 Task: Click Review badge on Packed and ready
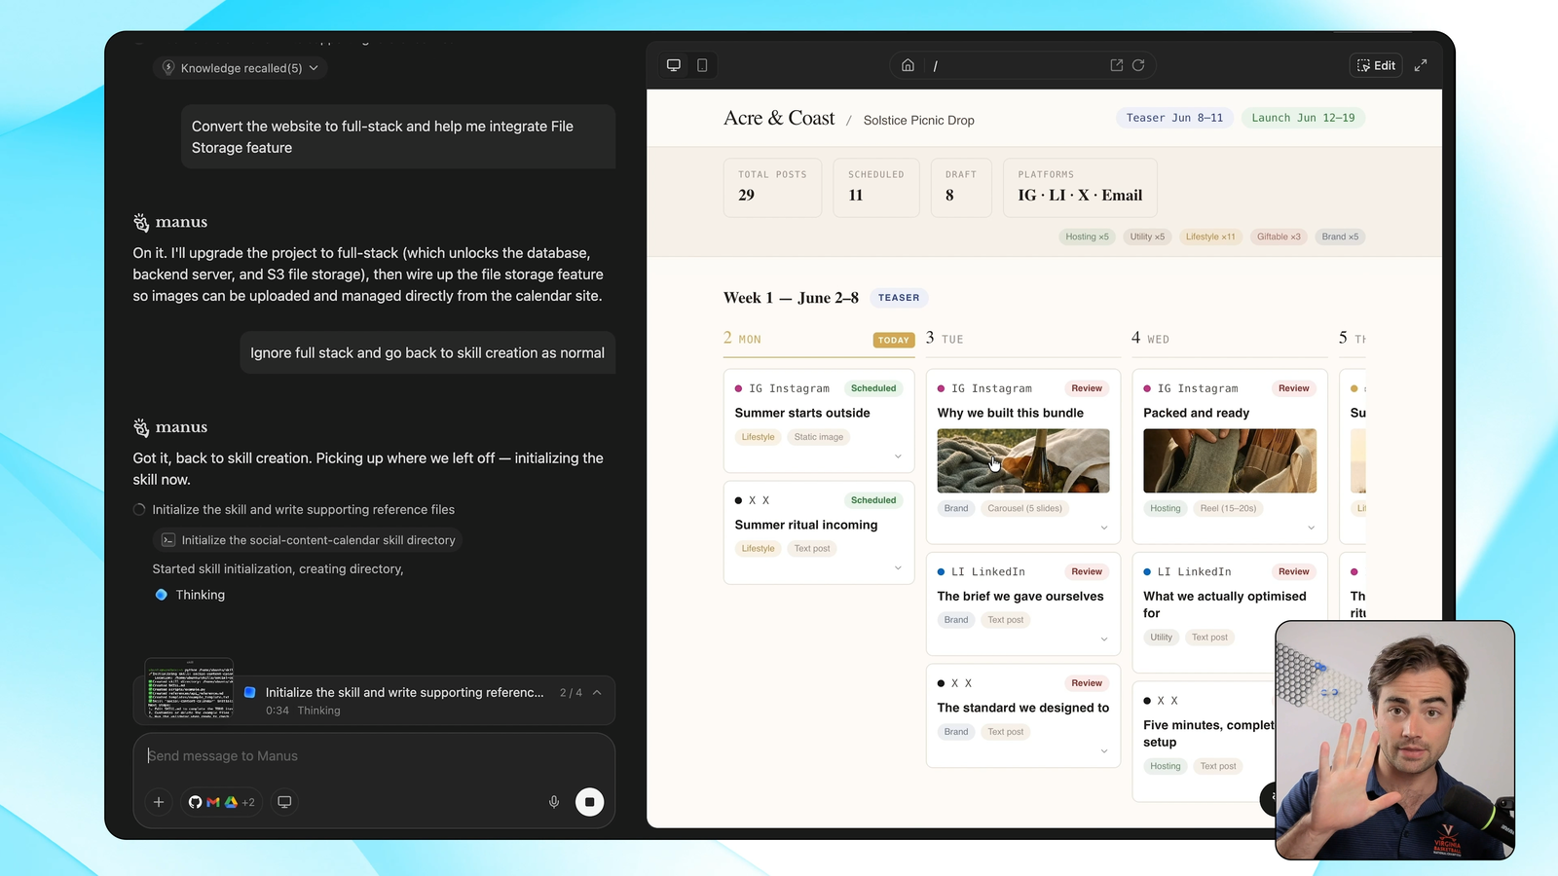1293,388
